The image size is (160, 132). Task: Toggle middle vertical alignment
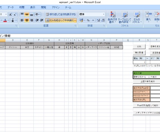pos(27,14)
